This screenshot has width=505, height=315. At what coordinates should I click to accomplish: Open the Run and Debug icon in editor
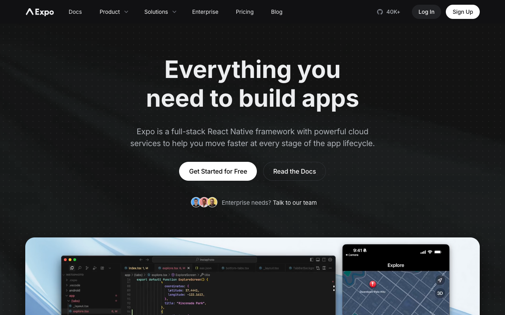coord(95,268)
